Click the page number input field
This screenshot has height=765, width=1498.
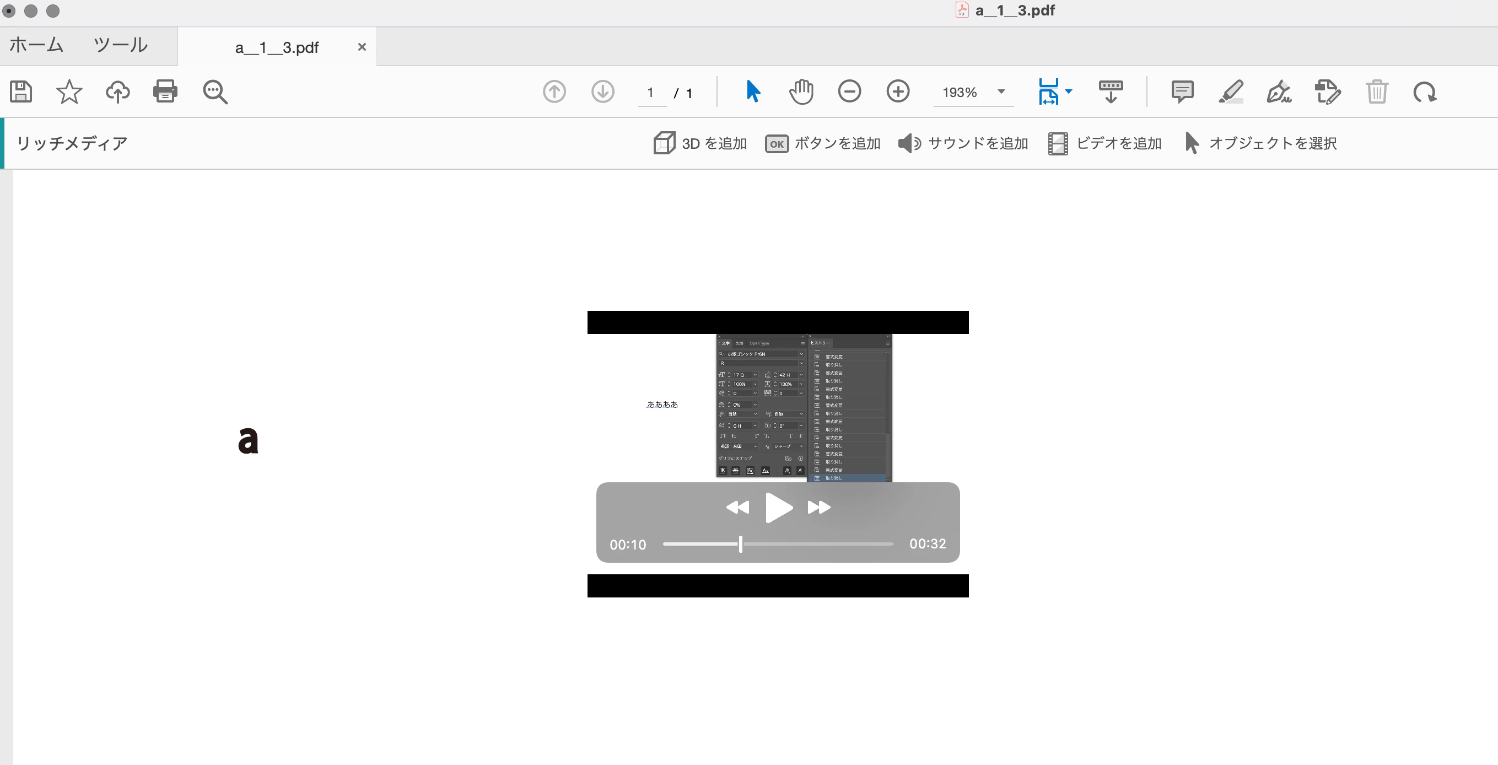651,93
